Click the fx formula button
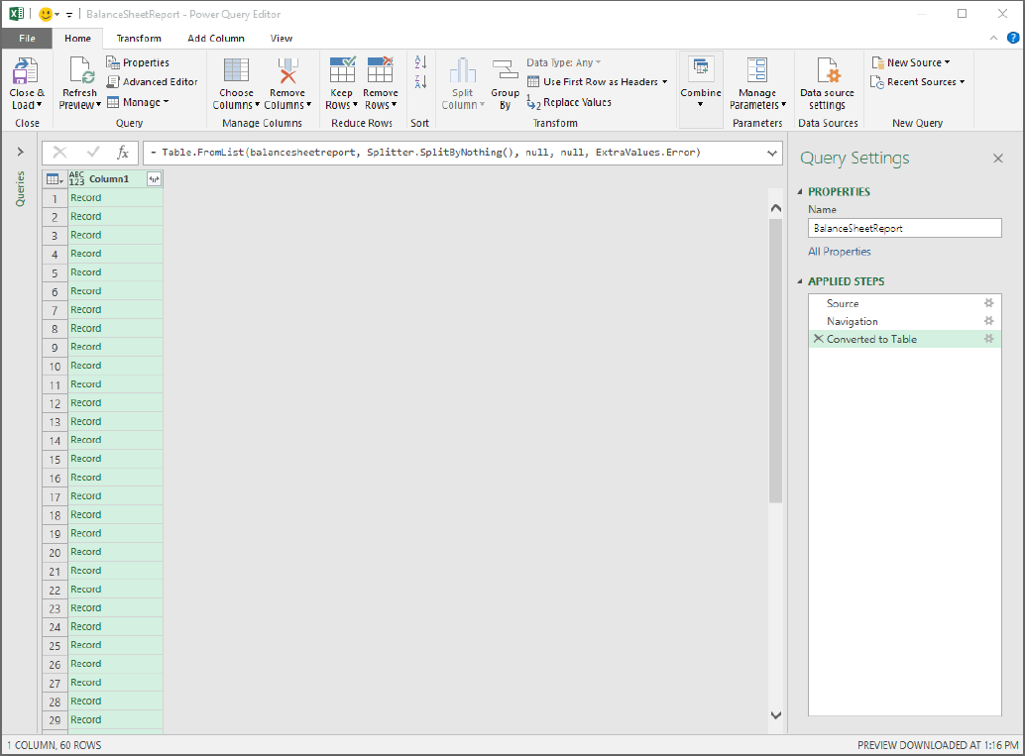The width and height of the screenshot is (1025, 756). click(x=123, y=153)
